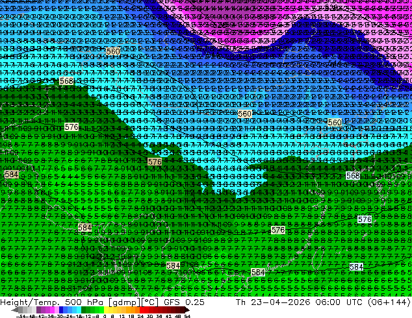Click the "560" label in the map center
The width and height of the screenshot is (412, 318).
[x=244, y=114]
